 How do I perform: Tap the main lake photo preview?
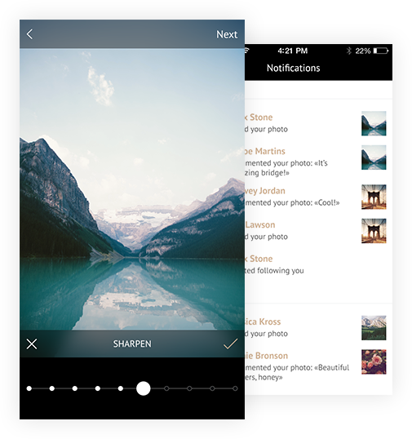[132, 189]
